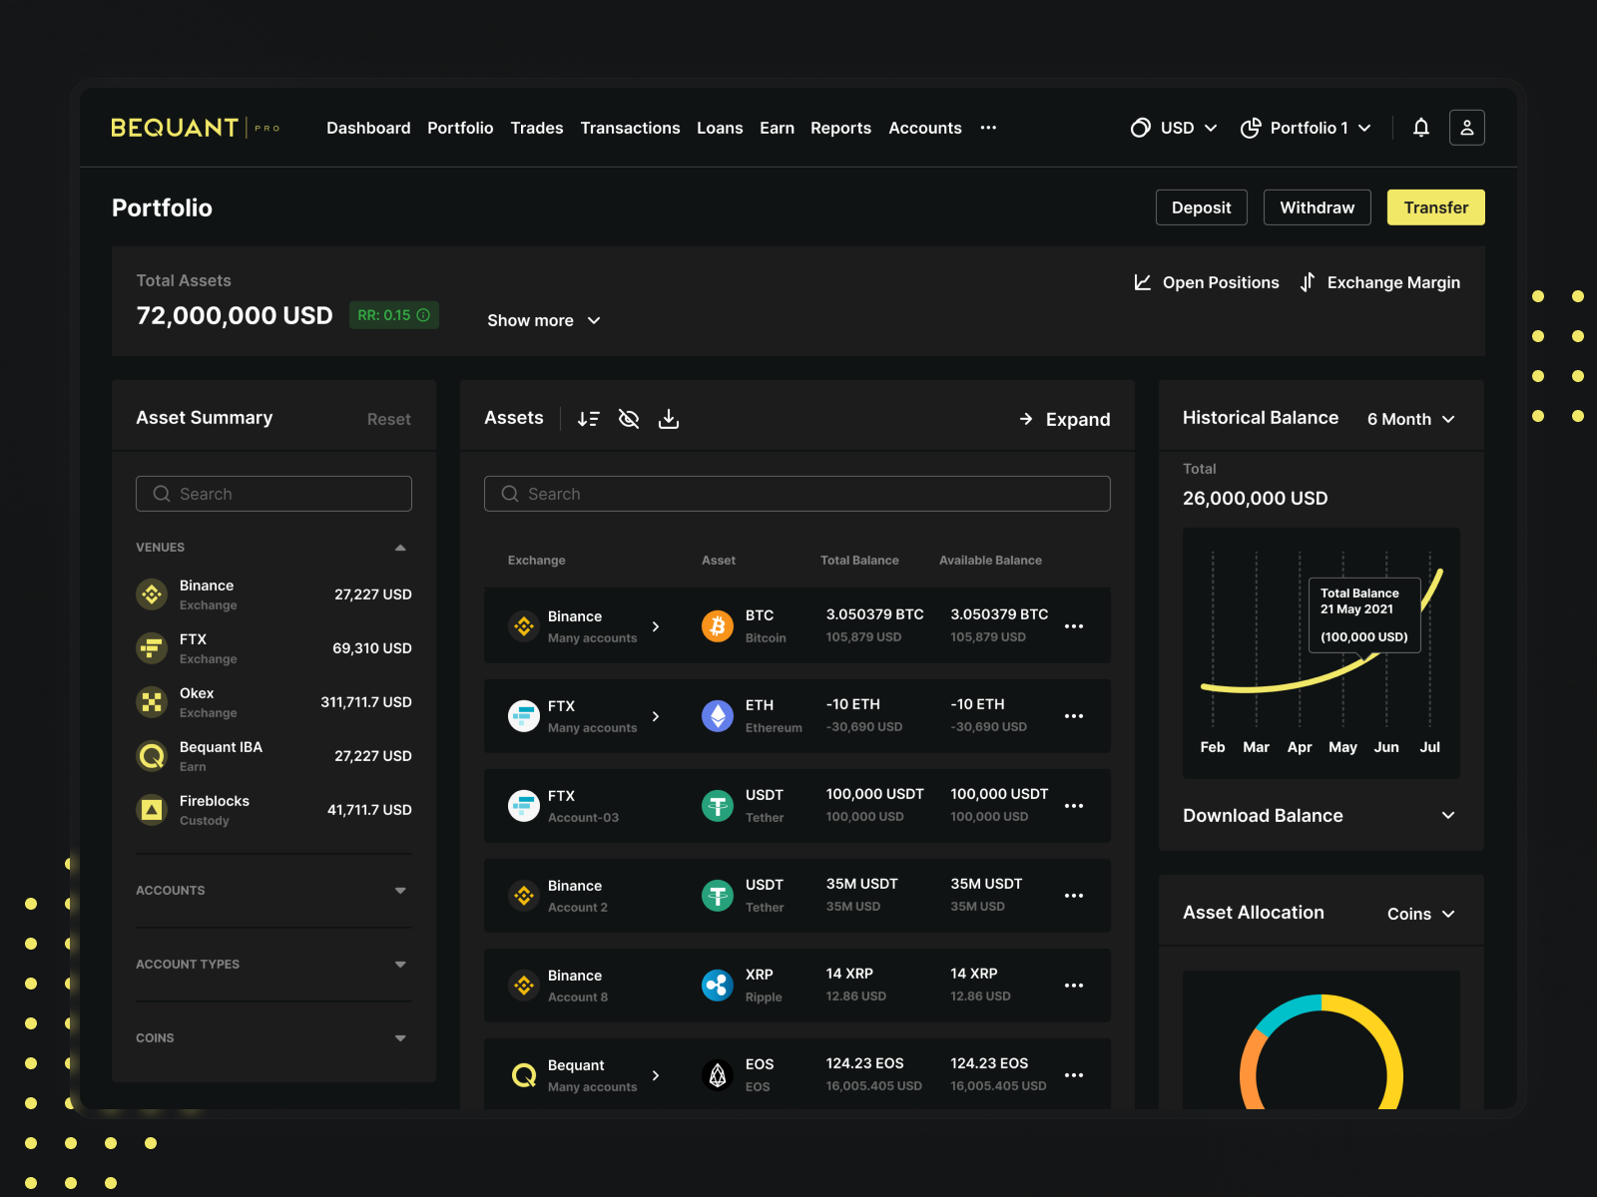Click the Binance venue icon in Asset Summary
The image size is (1597, 1197).
[152, 595]
